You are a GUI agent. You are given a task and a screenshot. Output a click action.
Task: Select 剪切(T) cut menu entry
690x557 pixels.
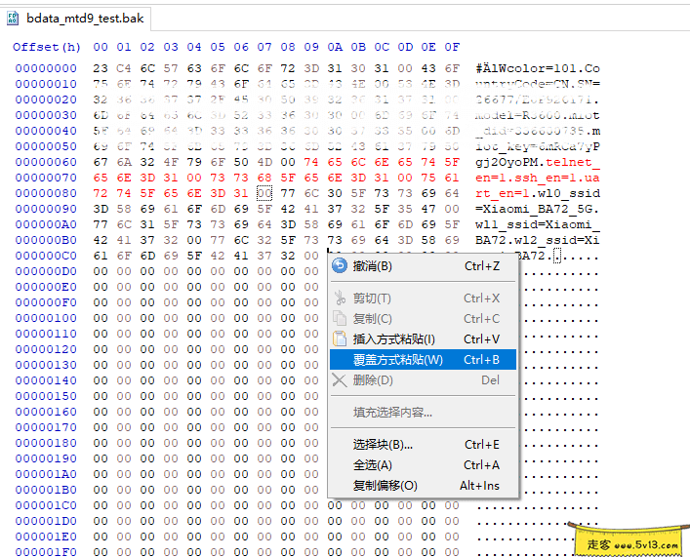click(423, 298)
